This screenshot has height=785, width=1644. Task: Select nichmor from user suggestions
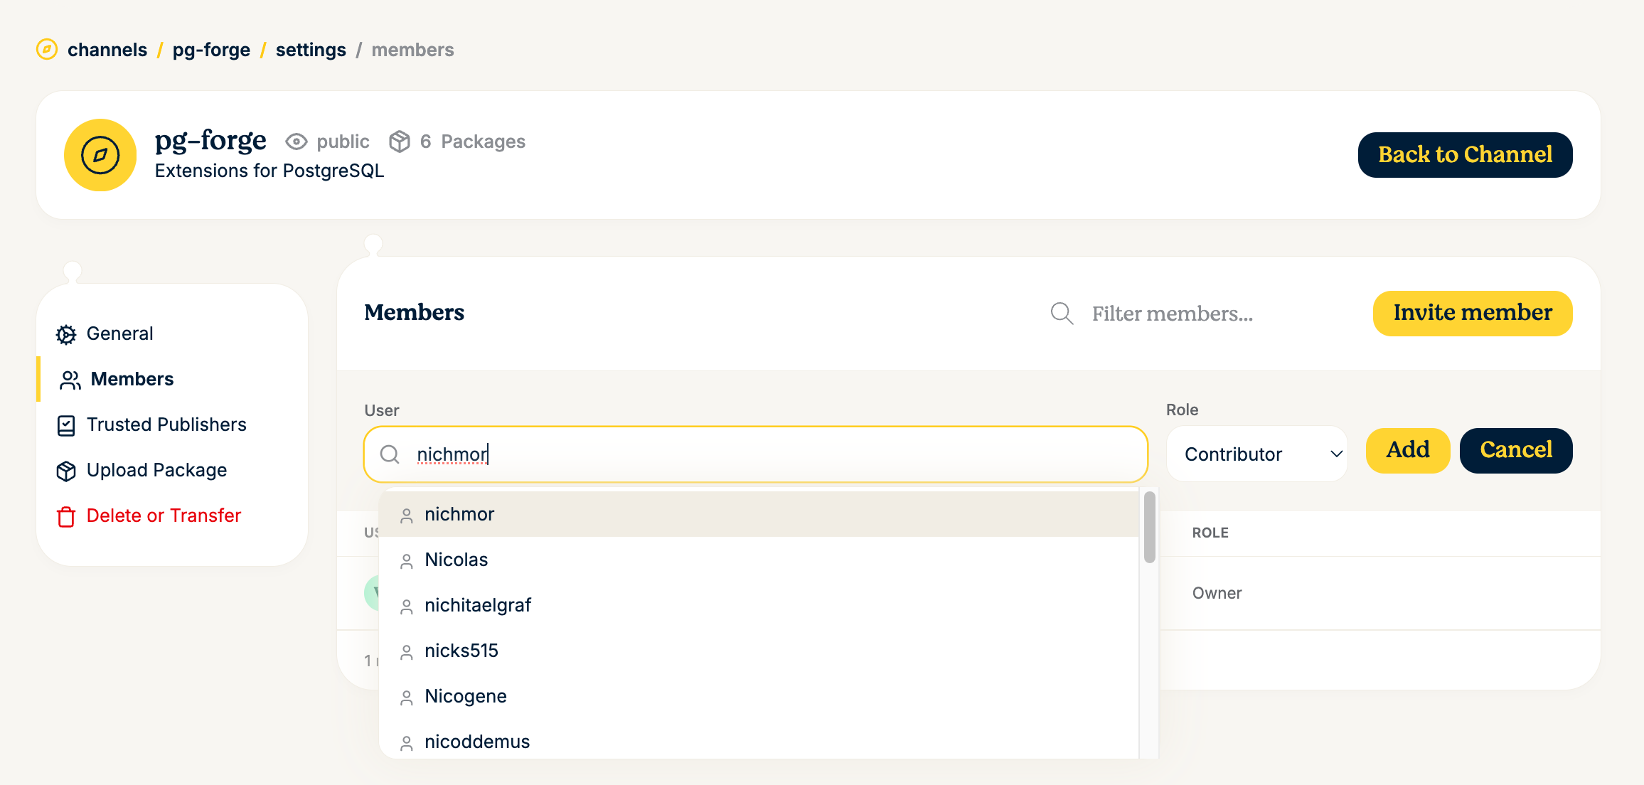click(x=459, y=514)
